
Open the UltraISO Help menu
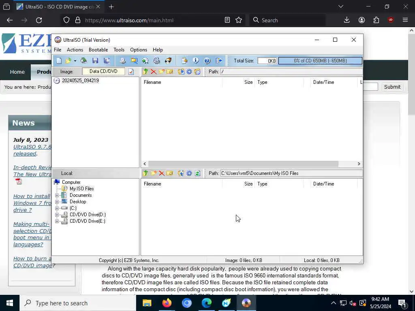(158, 50)
